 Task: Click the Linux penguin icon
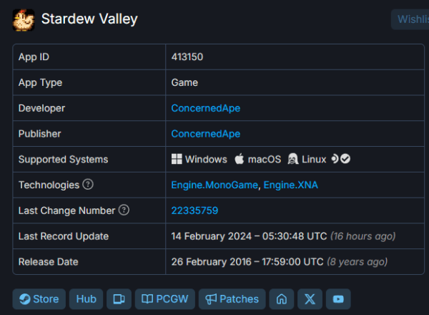pyautogui.click(x=292, y=159)
